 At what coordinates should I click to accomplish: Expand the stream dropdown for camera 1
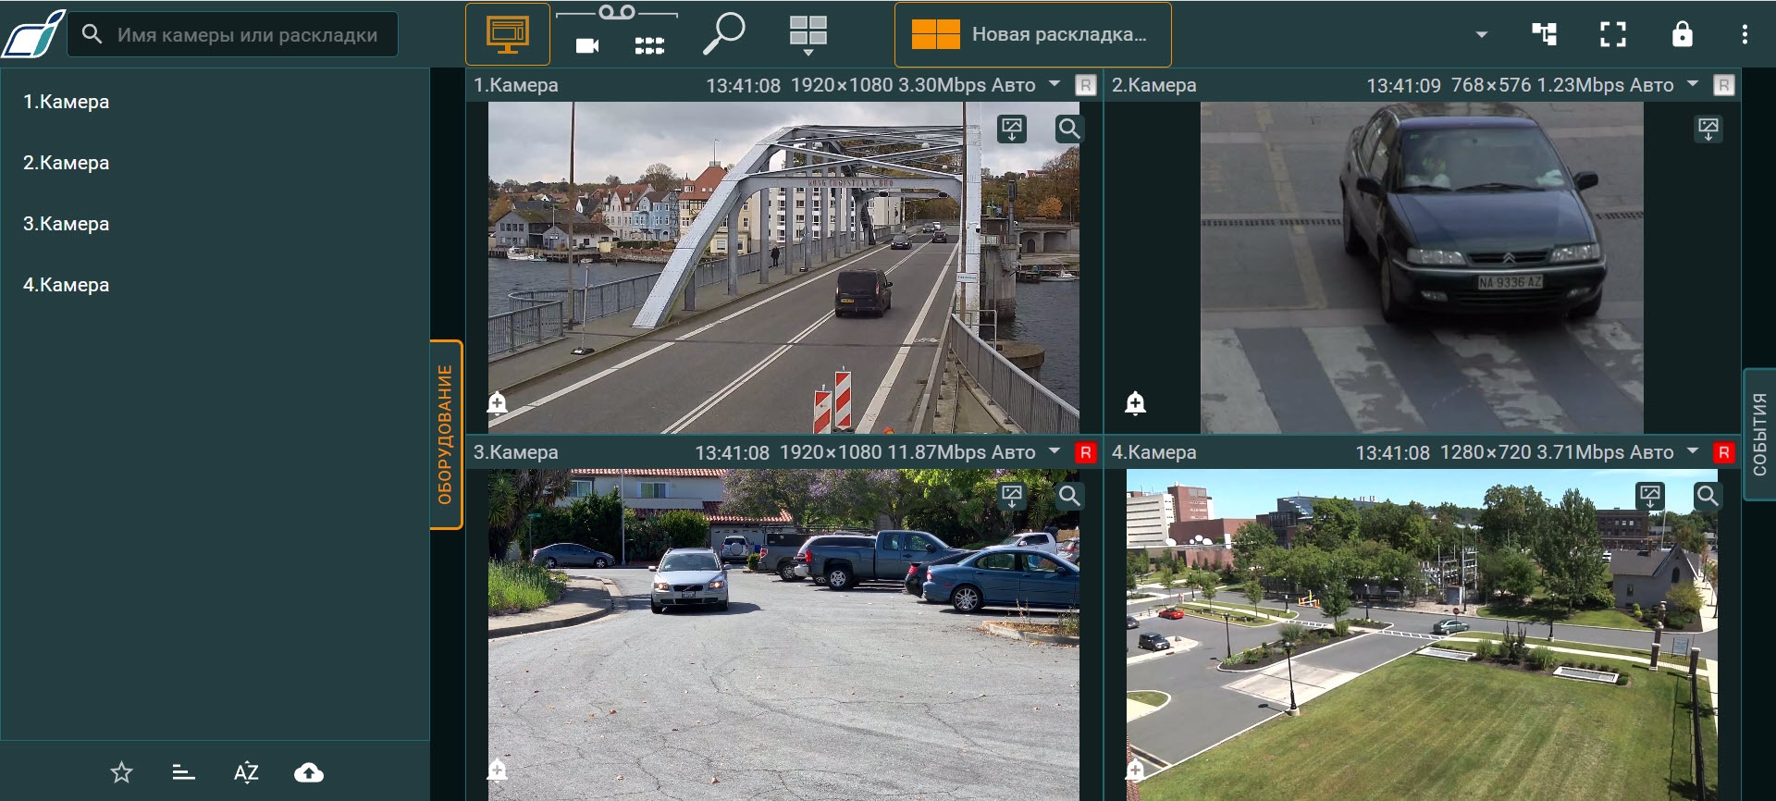[1054, 84]
